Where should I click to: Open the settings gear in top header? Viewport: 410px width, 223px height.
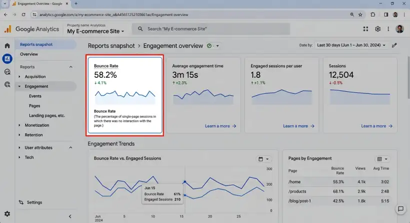[377, 29]
